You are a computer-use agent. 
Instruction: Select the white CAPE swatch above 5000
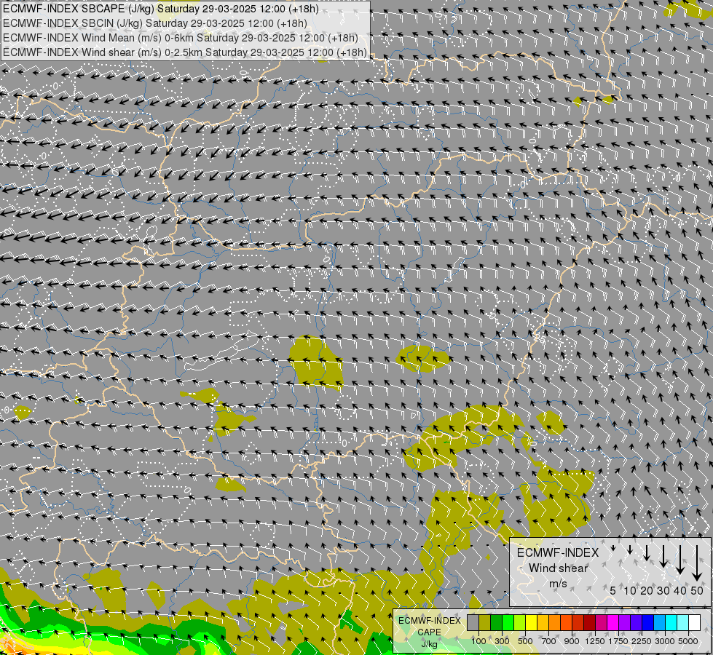coord(695,623)
